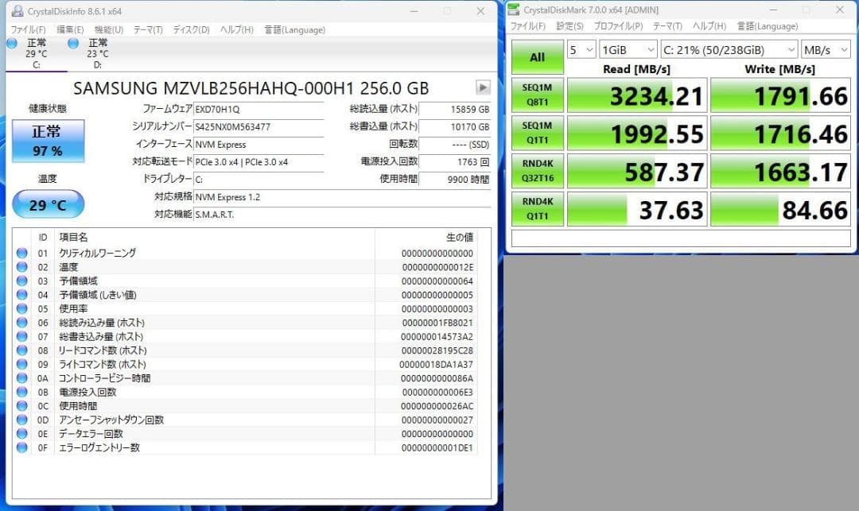Click the blue status dot beside 温度 row
The width and height of the screenshot is (859, 511).
pyautogui.click(x=21, y=265)
